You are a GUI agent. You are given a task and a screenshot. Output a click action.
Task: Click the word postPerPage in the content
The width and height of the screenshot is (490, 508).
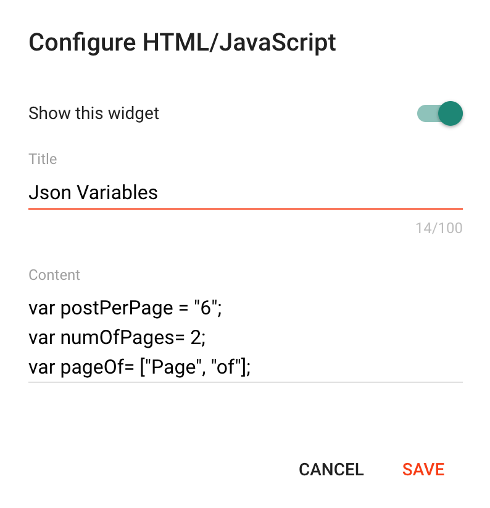[117, 308]
